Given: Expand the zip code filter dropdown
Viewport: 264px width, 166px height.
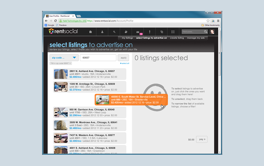Looking at the screenshot, I should click(64, 58).
